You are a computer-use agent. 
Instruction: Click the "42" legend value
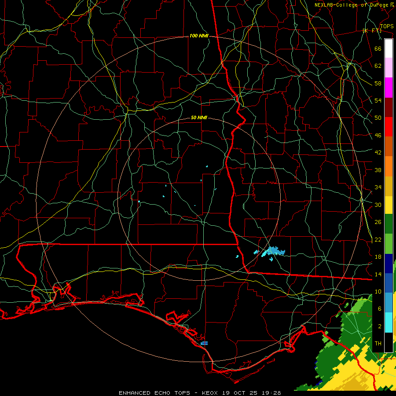pos(378,153)
